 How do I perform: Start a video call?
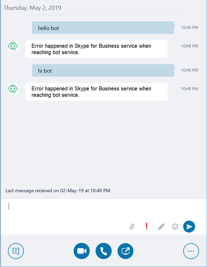tap(82, 251)
